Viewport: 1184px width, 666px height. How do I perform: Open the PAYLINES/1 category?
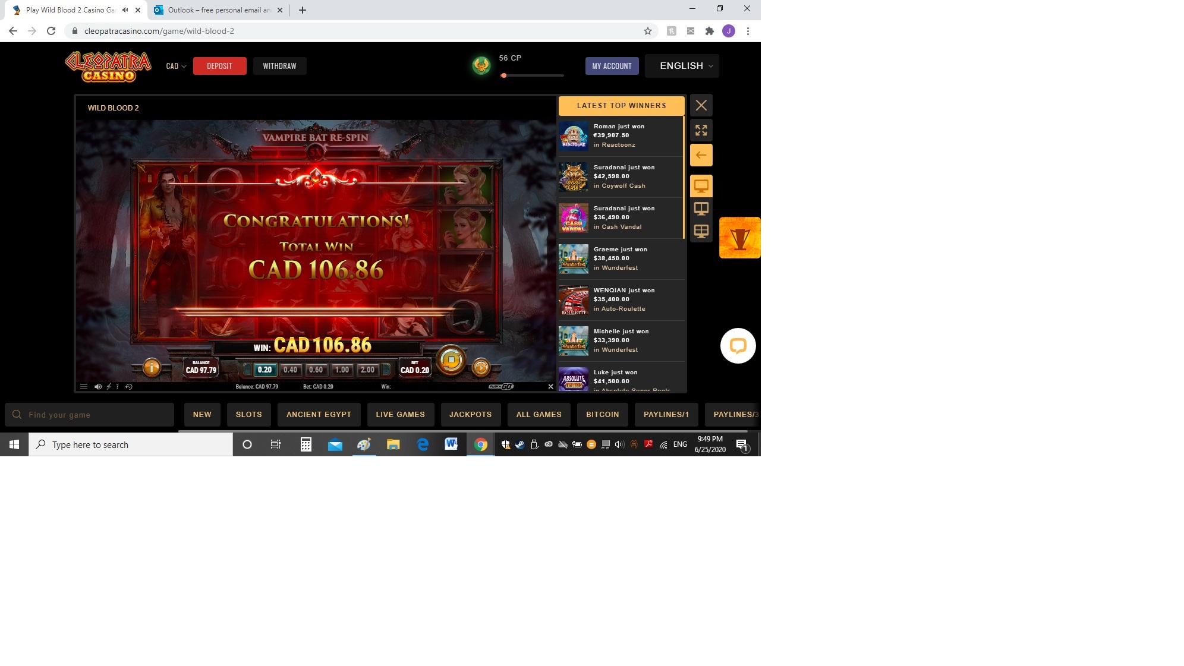[x=666, y=415]
